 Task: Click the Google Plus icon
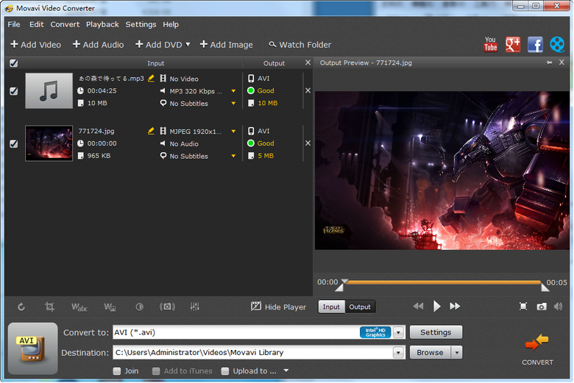(513, 45)
